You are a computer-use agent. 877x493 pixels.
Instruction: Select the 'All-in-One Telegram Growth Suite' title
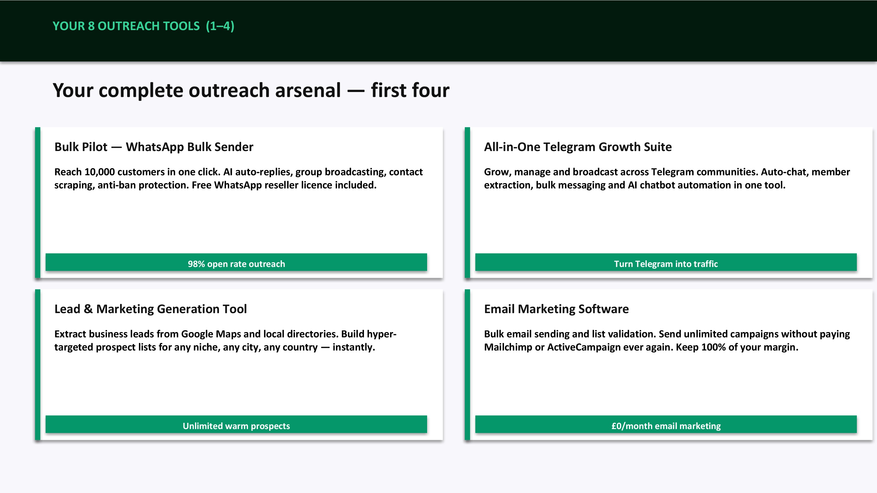578,147
